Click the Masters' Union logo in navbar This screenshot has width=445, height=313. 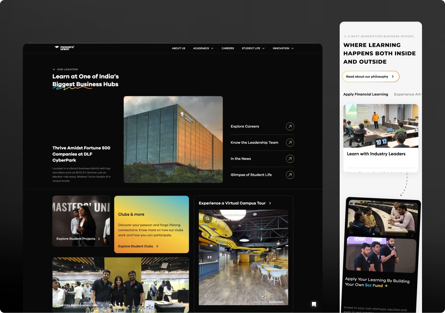pyautogui.click(x=65, y=48)
